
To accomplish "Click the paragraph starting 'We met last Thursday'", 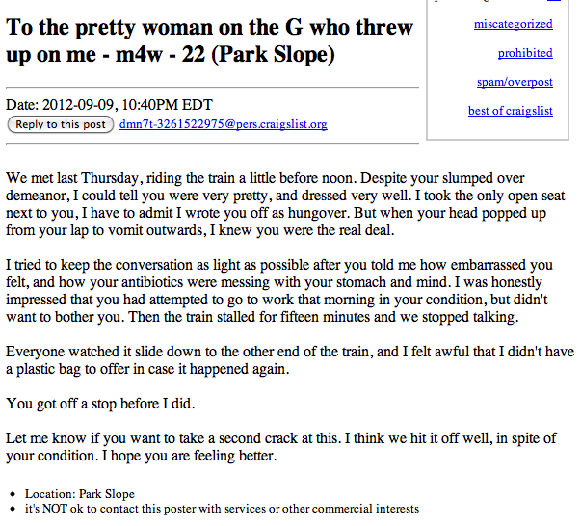I will click(285, 204).
